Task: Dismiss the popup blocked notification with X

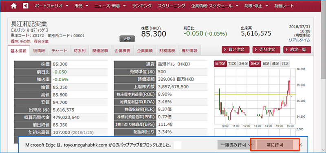Action: click(300, 144)
